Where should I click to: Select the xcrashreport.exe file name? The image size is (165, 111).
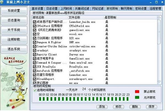(81, 79)
